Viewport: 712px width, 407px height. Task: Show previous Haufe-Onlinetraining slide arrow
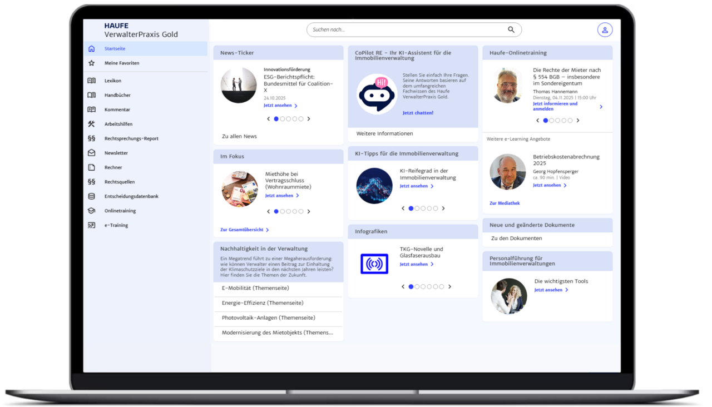537,121
